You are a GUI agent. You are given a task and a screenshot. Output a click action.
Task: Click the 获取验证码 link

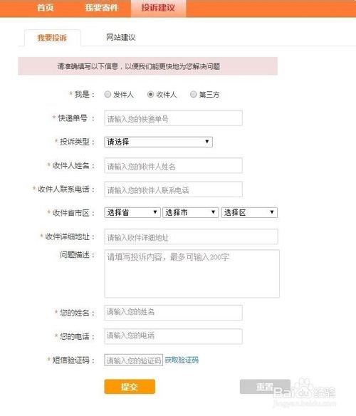coord(182,360)
